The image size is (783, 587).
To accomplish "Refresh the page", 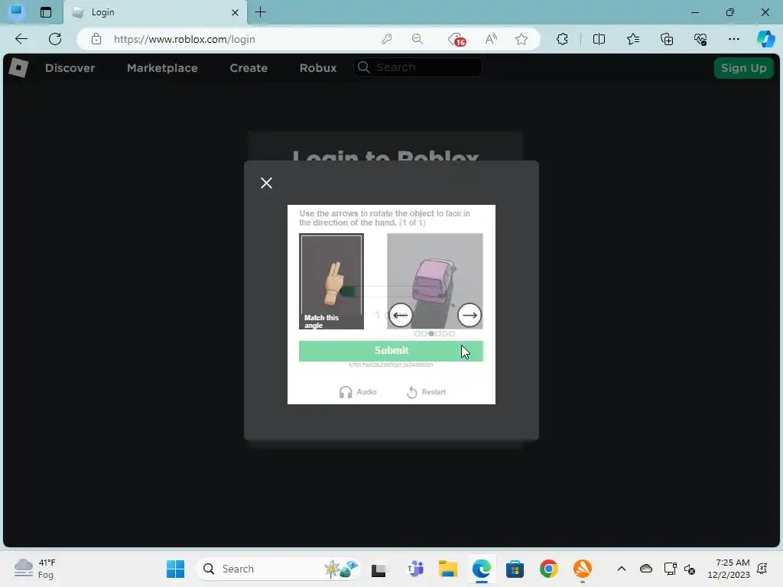I will tap(55, 39).
